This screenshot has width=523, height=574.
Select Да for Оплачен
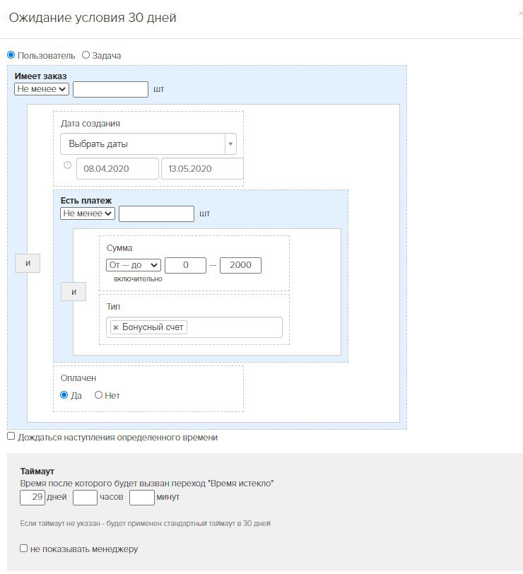tap(64, 395)
